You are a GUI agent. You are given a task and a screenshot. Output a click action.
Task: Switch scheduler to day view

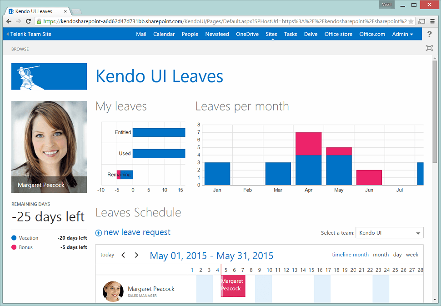coord(397,255)
